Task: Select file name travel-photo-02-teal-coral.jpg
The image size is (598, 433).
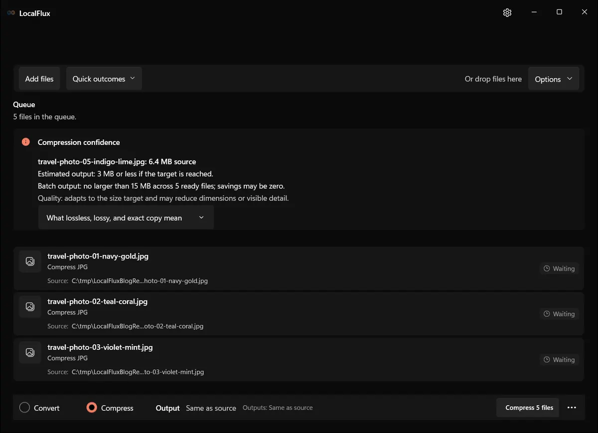Action: (x=97, y=301)
